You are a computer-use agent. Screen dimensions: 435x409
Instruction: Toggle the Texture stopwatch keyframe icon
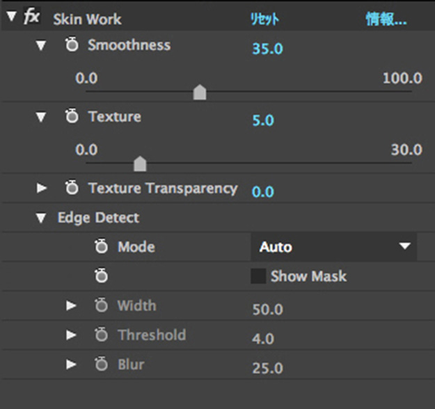pos(72,118)
